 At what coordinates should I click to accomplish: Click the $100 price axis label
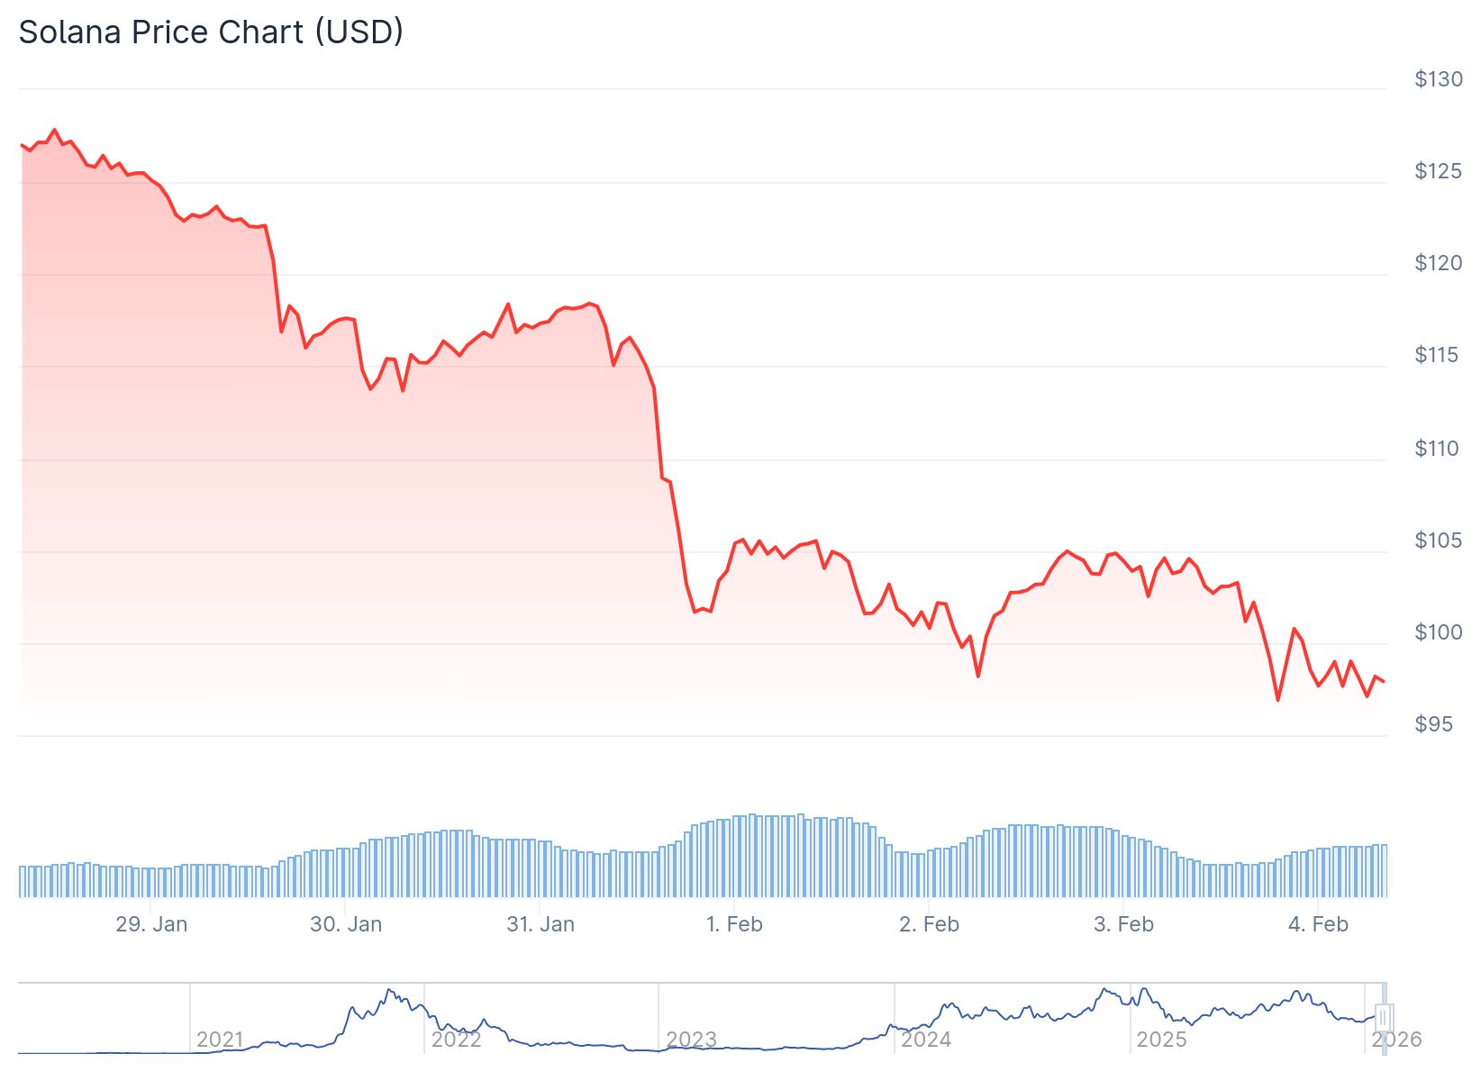pos(1438,632)
